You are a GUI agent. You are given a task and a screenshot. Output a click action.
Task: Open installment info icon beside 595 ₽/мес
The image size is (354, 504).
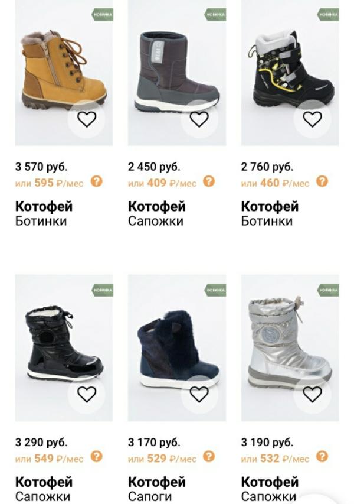96,181
